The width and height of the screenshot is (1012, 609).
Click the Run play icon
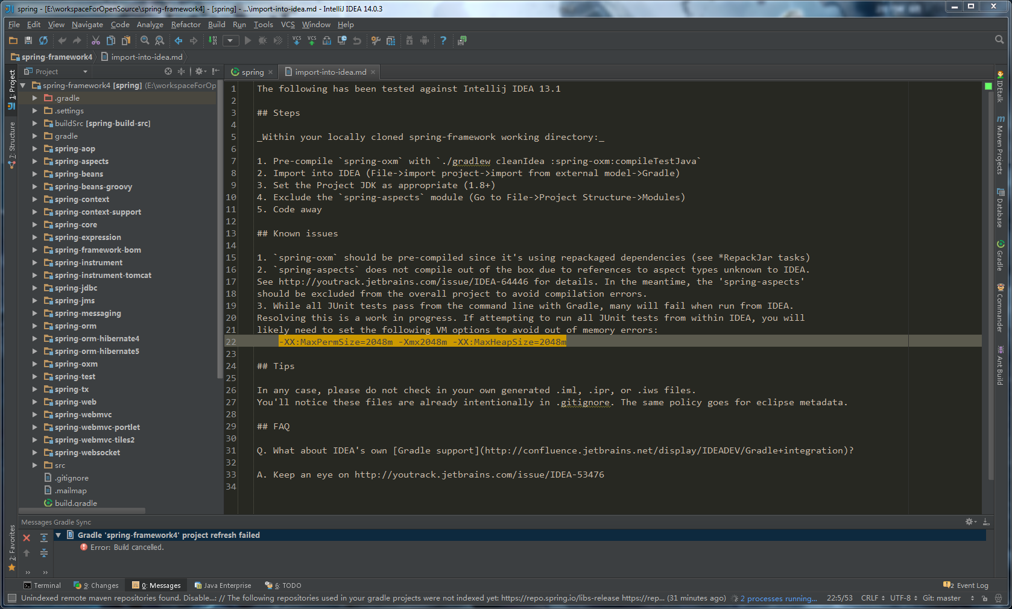pos(248,40)
